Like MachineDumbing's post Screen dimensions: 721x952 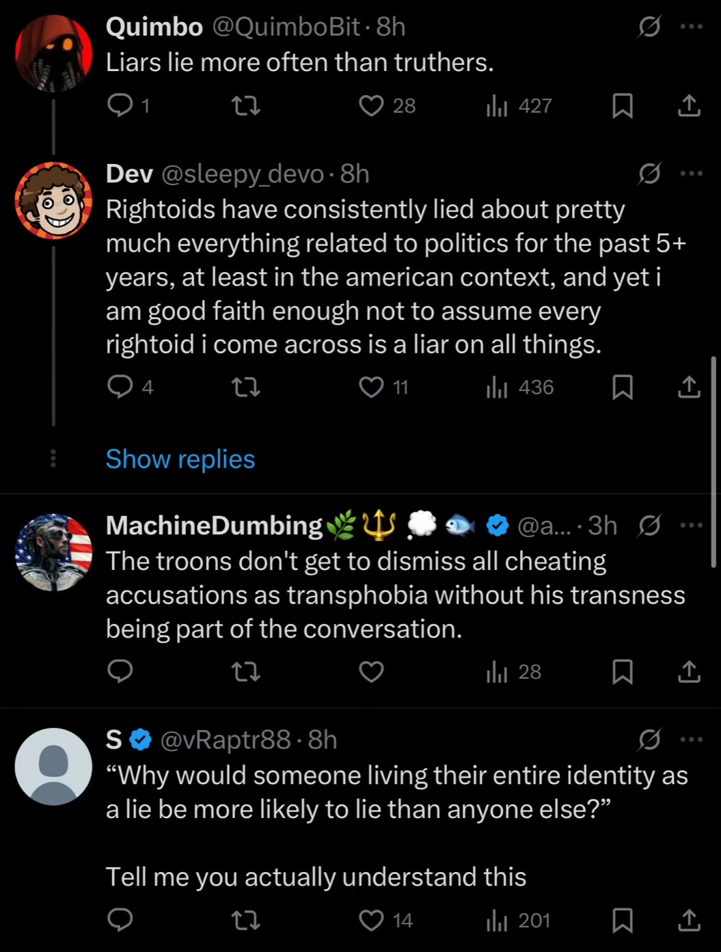[x=372, y=672]
